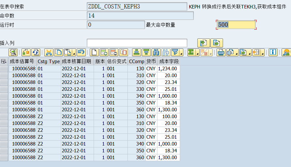Click the select-all icon in table corner
The height and width of the screenshot is (167, 291).
pos(4,61)
